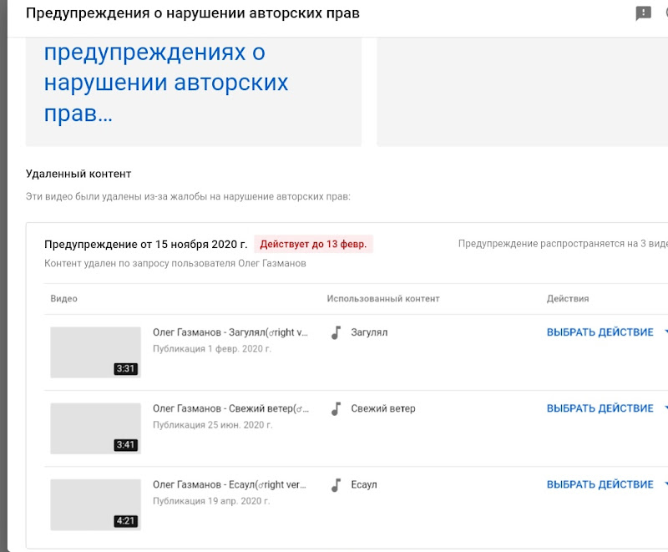Viewport: 668px width, 552px height.
Task: Expand ВЫБРАТЬ ДЕЙСТВИЕ for the Свежий ветер video
Action: click(x=600, y=408)
